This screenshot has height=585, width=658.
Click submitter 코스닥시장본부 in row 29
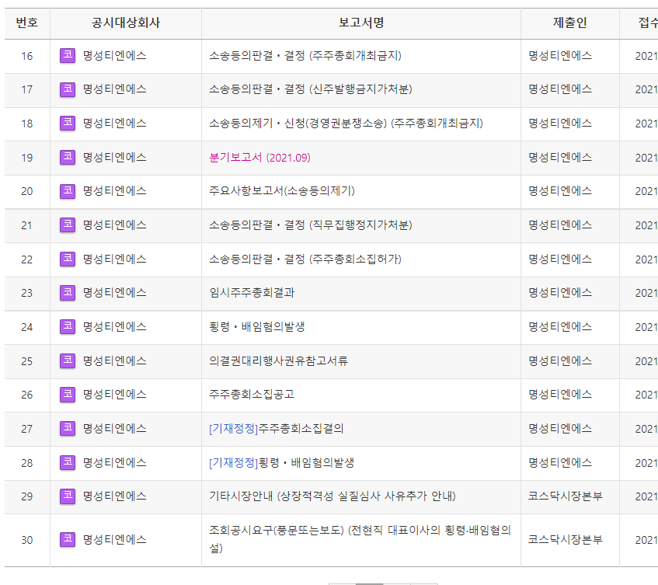coord(566,496)
